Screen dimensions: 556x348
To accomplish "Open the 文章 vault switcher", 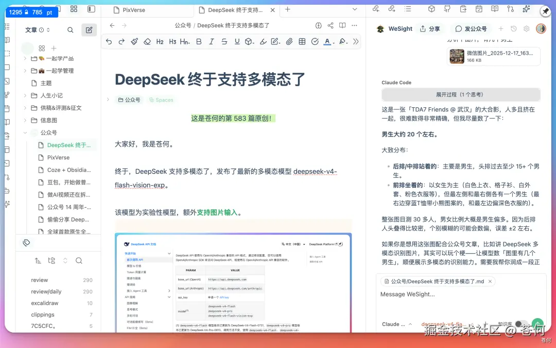I will click(x=37, y=30).
